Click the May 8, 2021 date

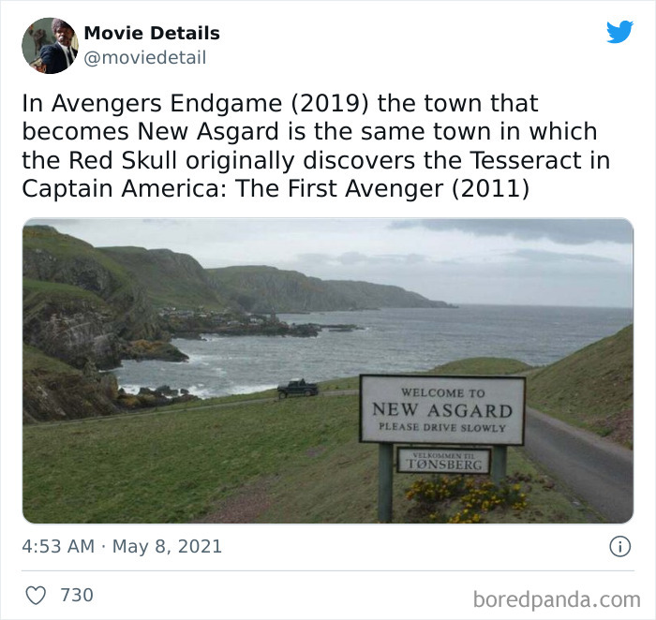(167, 546)
